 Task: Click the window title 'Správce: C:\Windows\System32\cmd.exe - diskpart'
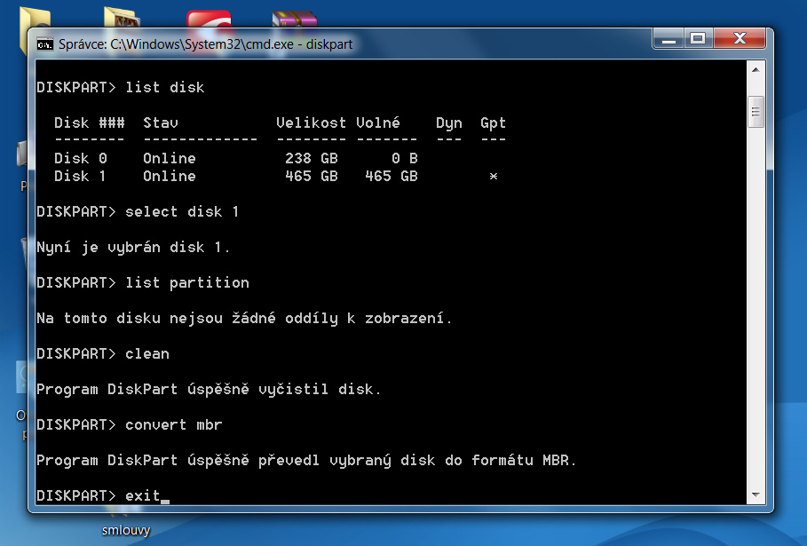(x=205, y=44)
